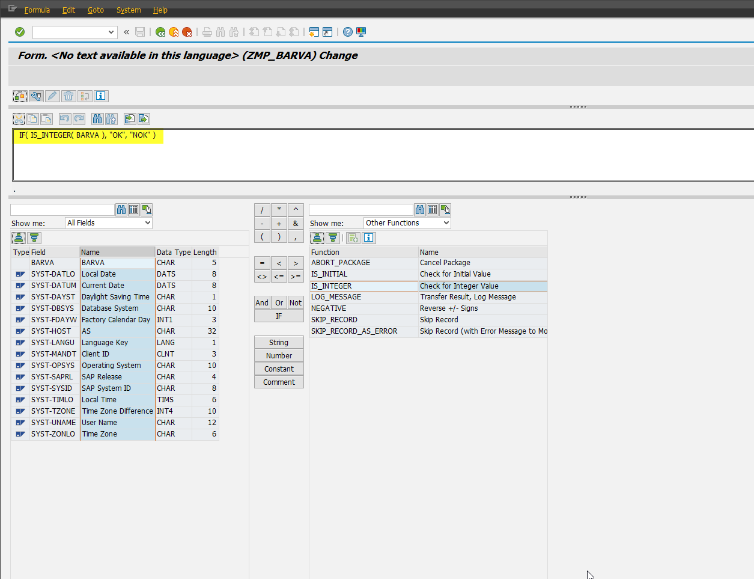The image size is (754, 579).
Task: Select the pencil Edit icon in the formula toolbar
Action: (x=52, y=96)
